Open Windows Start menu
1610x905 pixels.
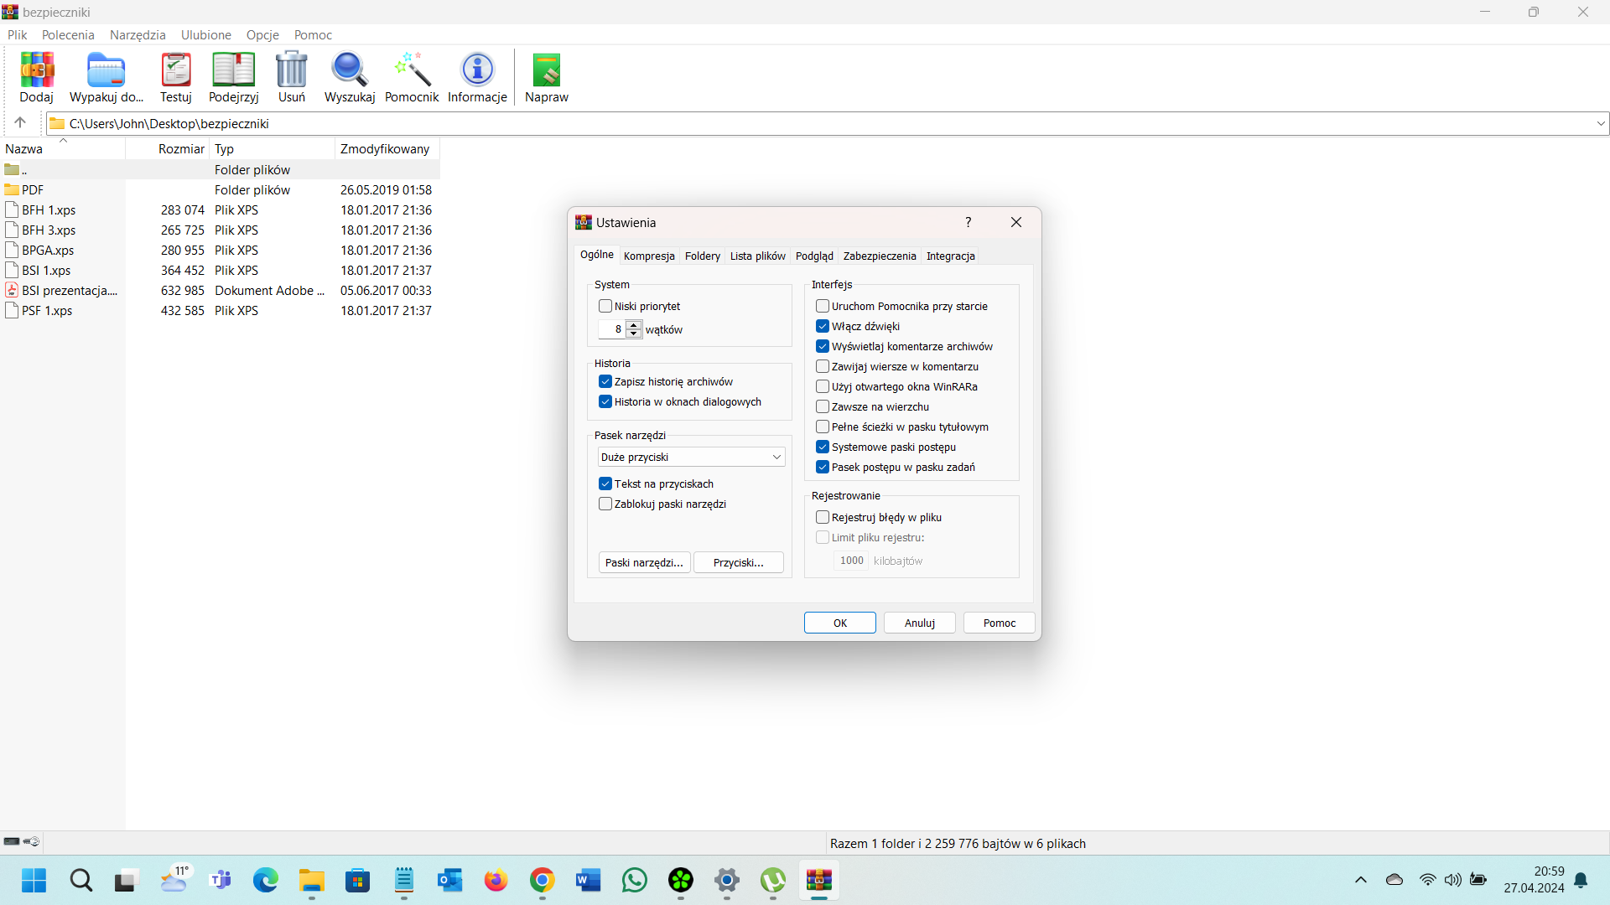point(34,880)
